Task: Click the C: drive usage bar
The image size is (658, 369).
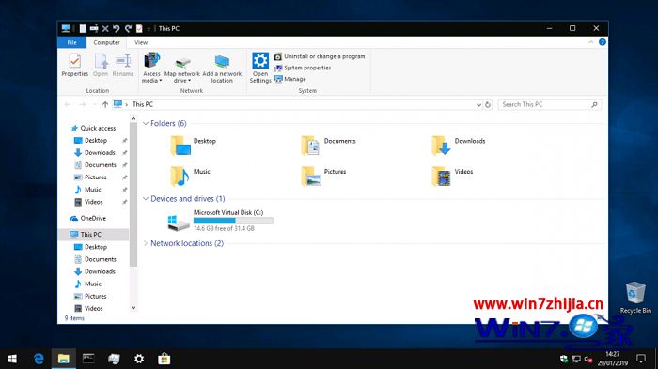Action: point(233,221)
